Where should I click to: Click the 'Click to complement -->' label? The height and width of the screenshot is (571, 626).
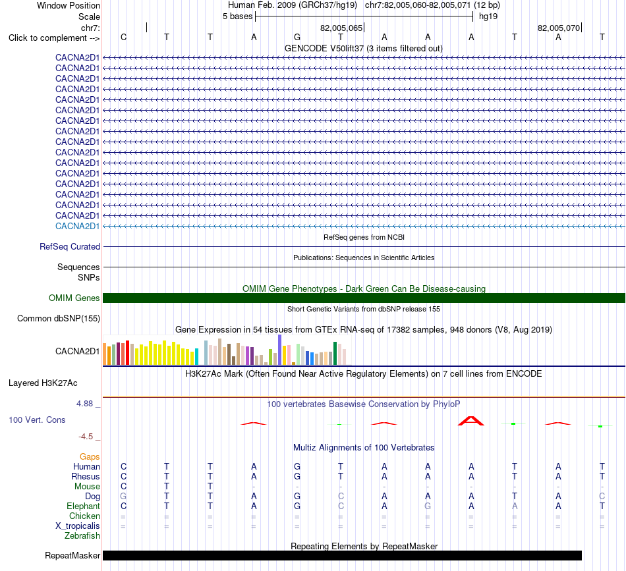point(54,38)
